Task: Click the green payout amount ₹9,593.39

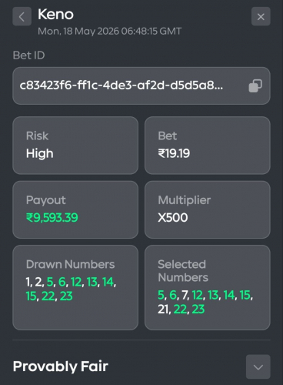Action: 52,218
